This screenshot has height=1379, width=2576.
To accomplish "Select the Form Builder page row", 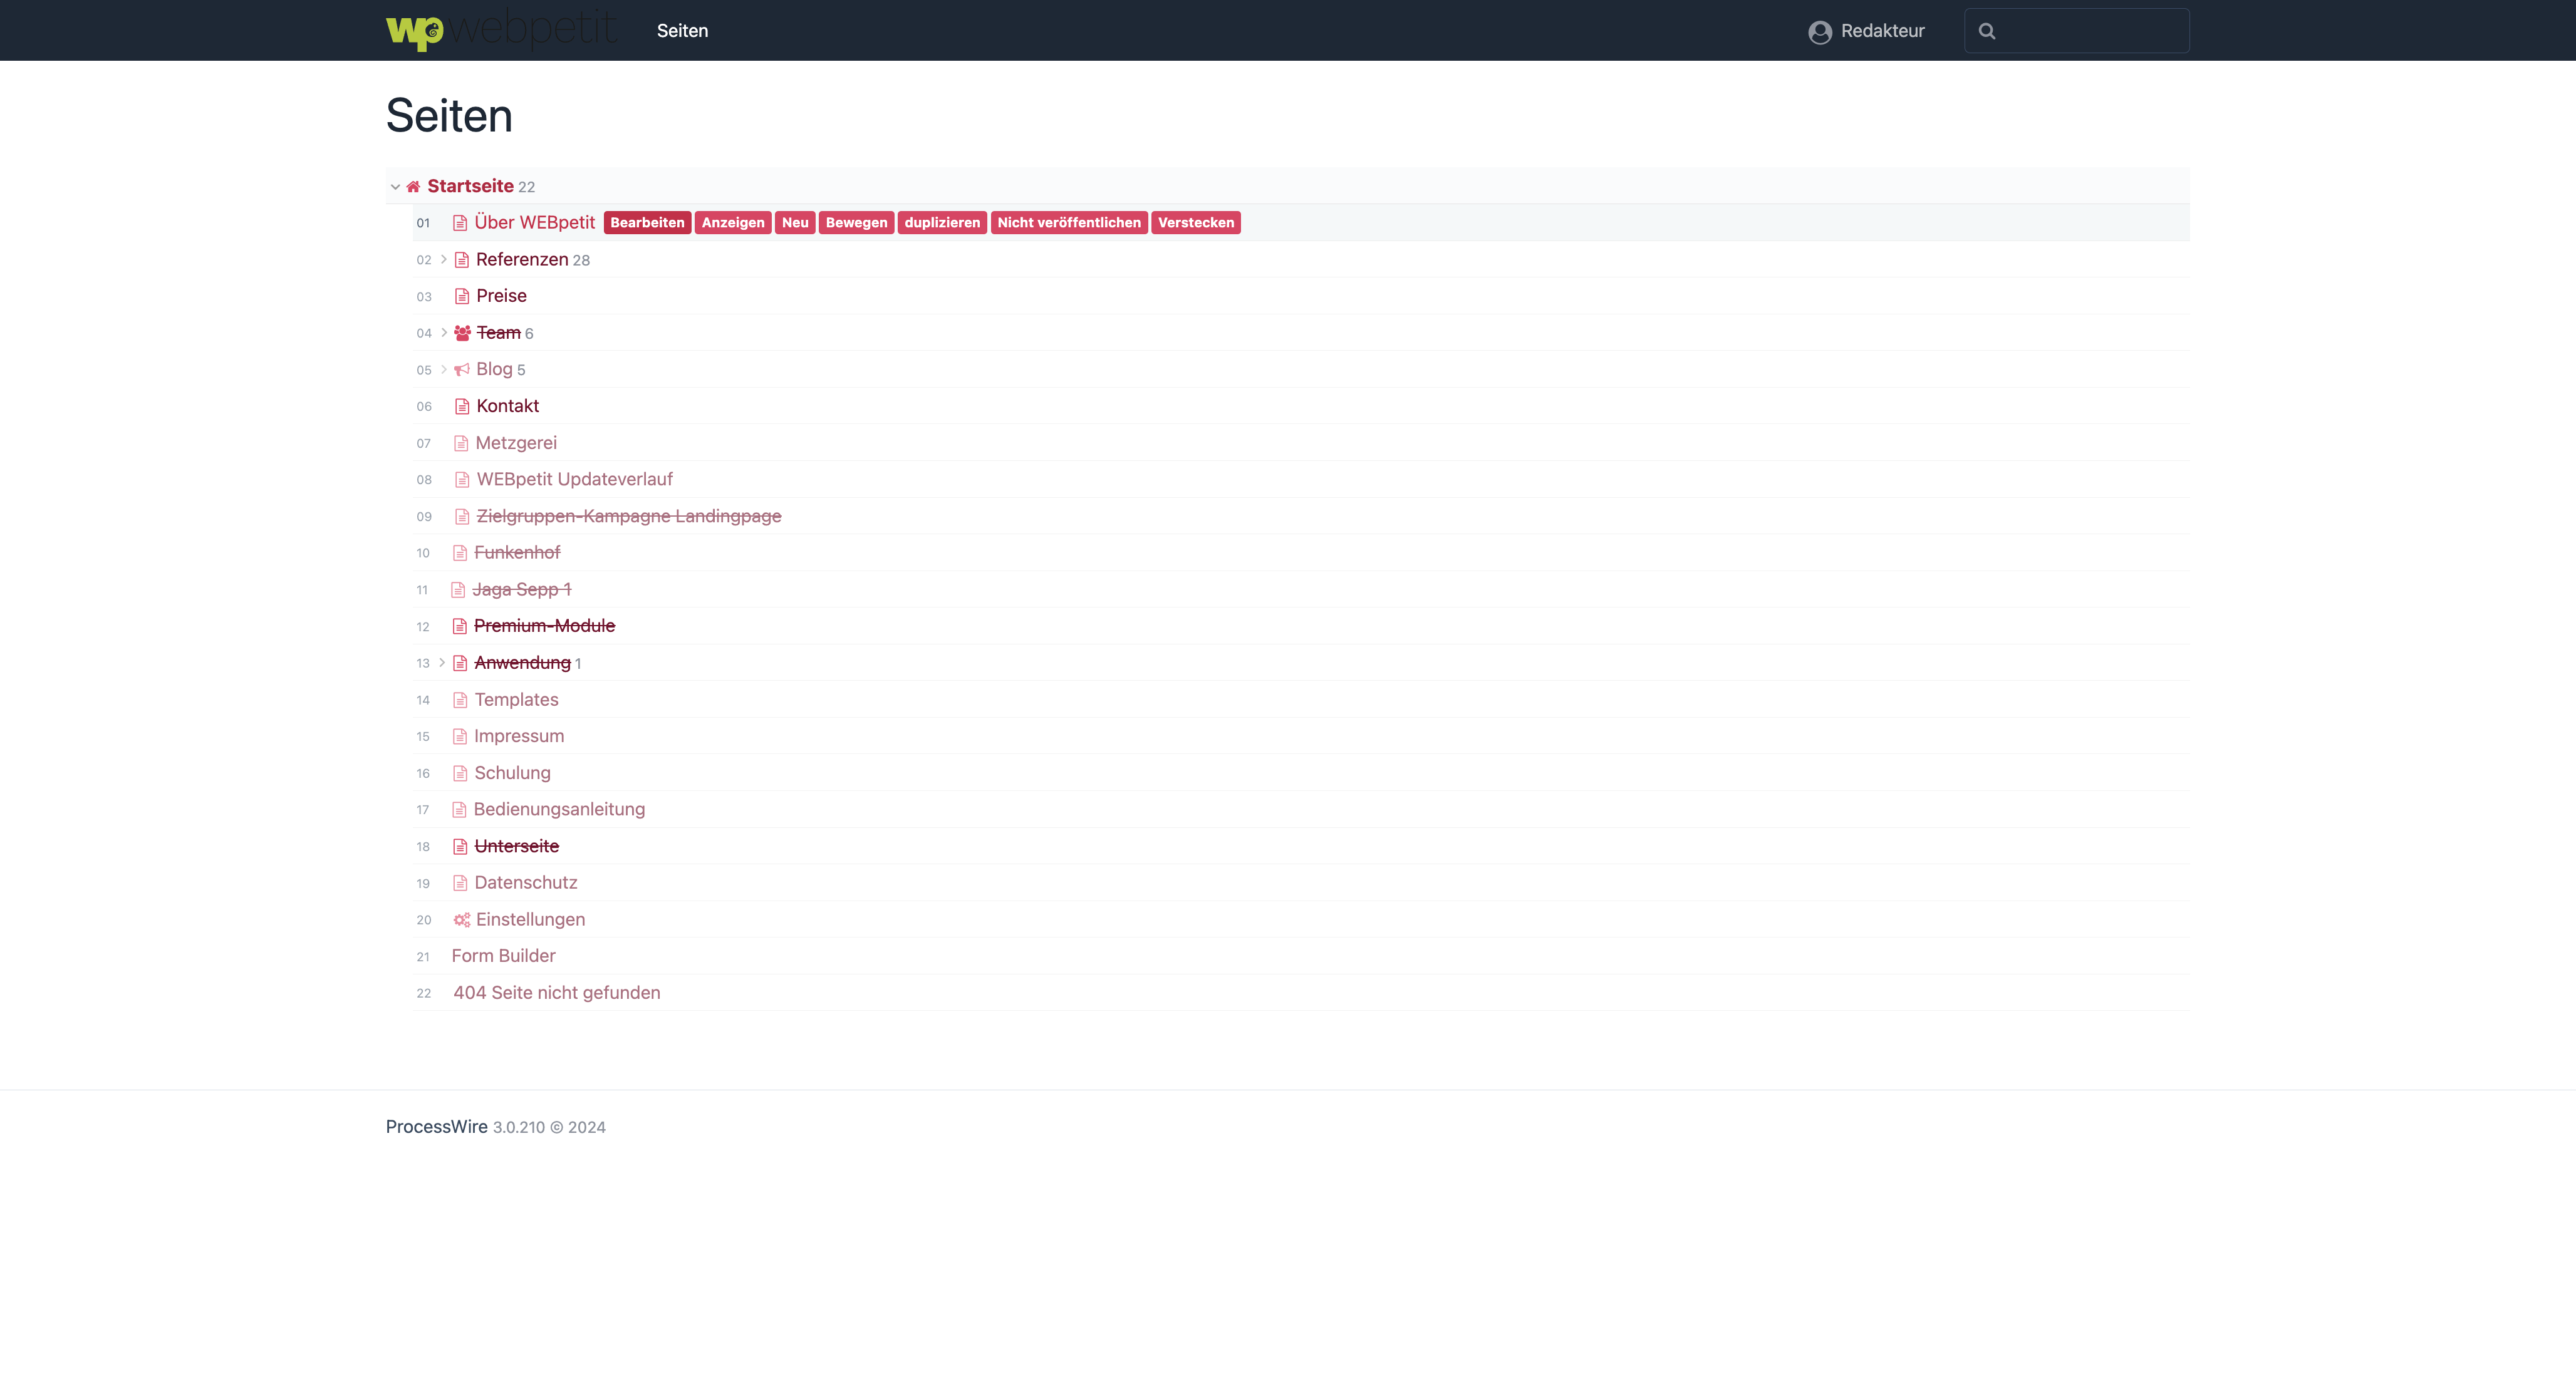I will 1301,956.
